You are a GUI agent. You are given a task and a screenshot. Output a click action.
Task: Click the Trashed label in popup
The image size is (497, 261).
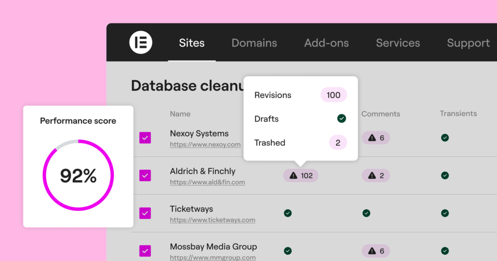tap(270, 143)
